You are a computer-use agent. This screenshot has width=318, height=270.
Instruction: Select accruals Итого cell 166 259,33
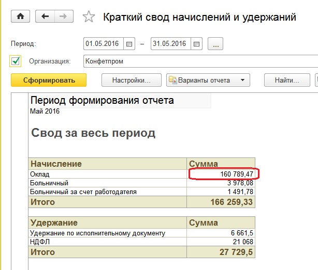coord(221,202)
